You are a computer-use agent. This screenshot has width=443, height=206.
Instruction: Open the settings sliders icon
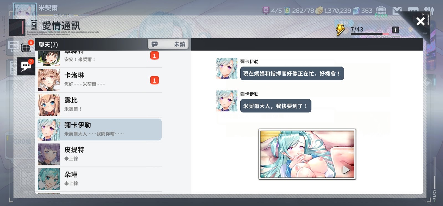[429, 11]
